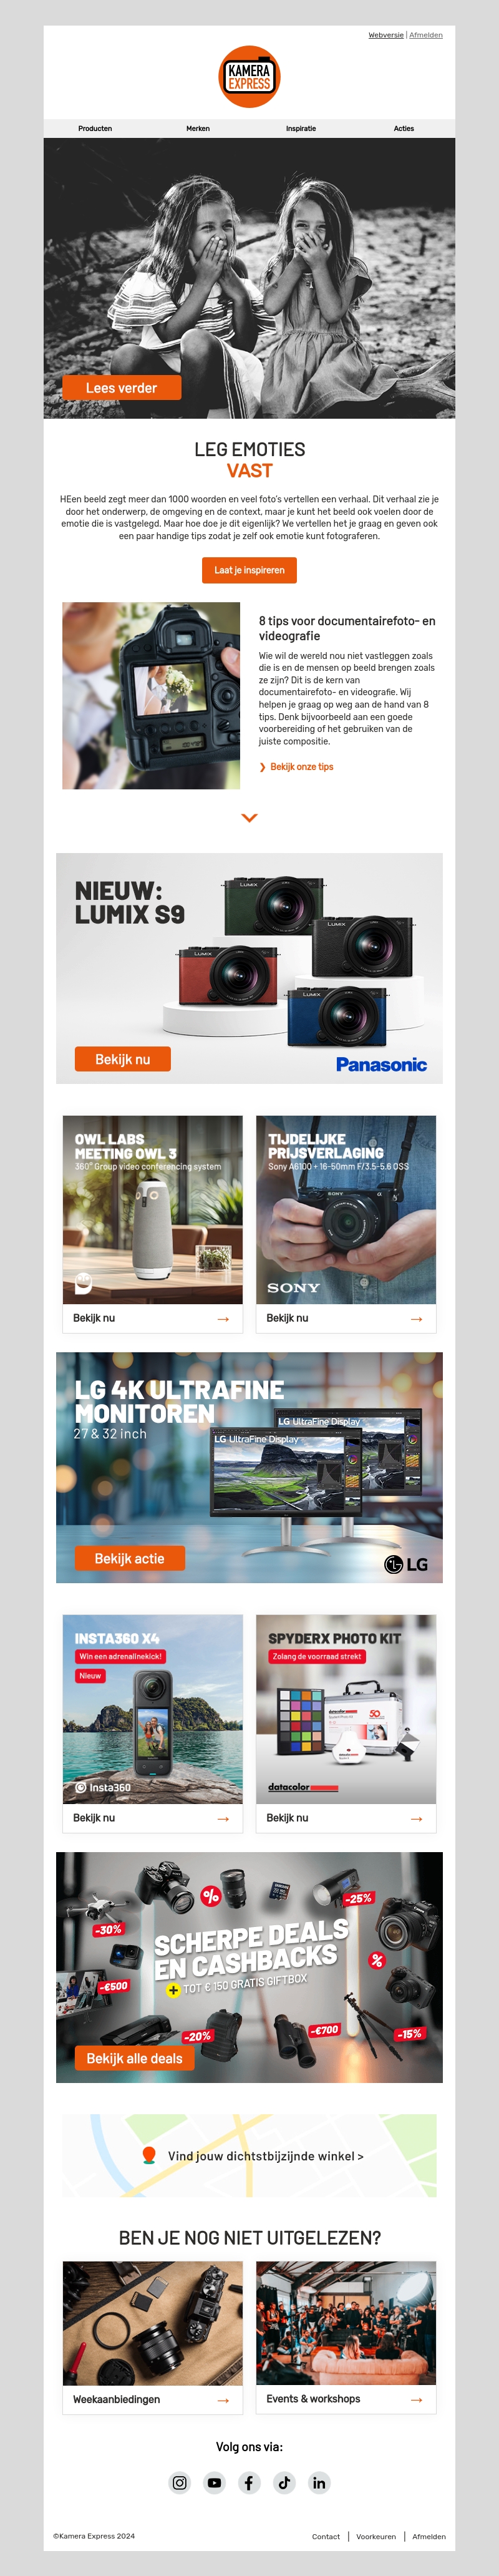Click the arrow next to Events & workshops
Image resolution: width=499 pixels, height=2576 pixels.
coord(416,2400)
